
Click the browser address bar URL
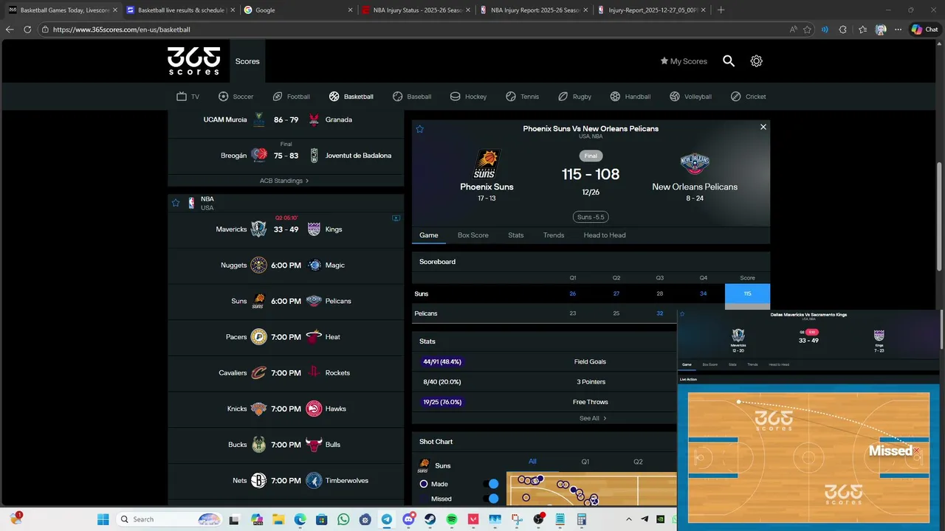122,29
